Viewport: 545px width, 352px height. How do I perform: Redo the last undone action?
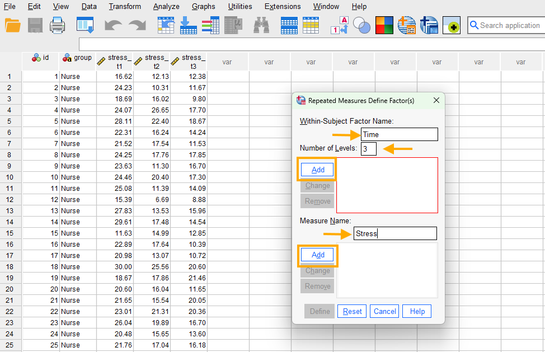click(x=137, y=25)
